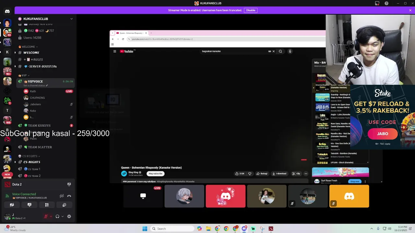Open Discord help question mark icon

point(386,3)
